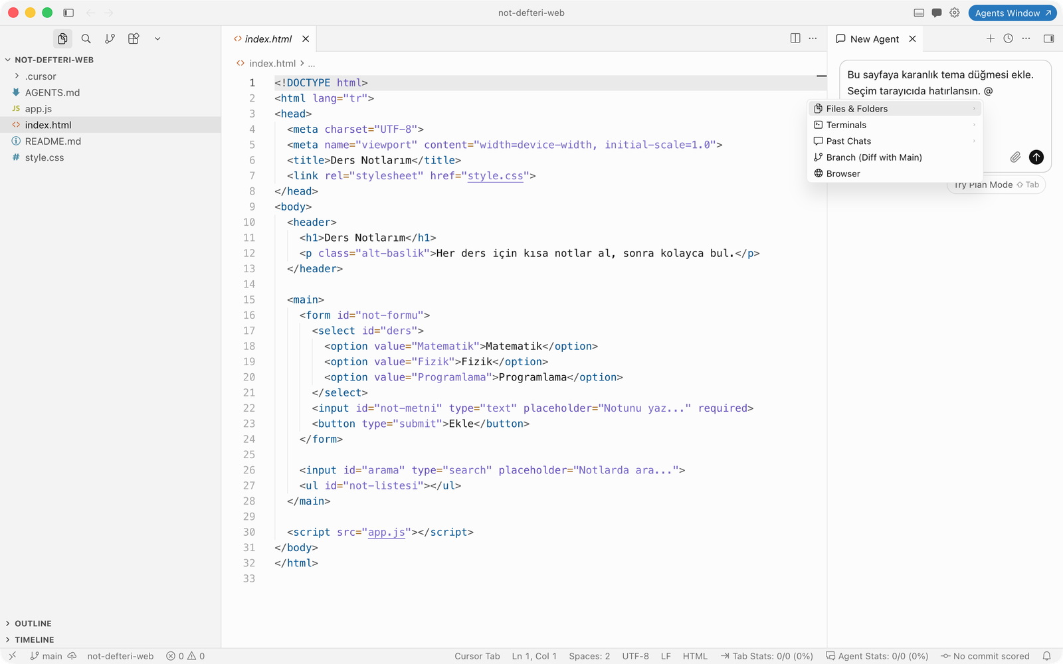This screenshot has height=664, width=1063.
Task: Open AGENTS.md in the file tree
Action: pyautogui.click(x=110, y=92)
